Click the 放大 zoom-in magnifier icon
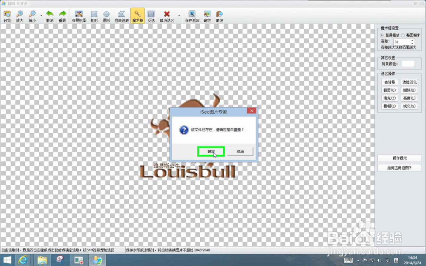426x266 pixels. (20, 16)
